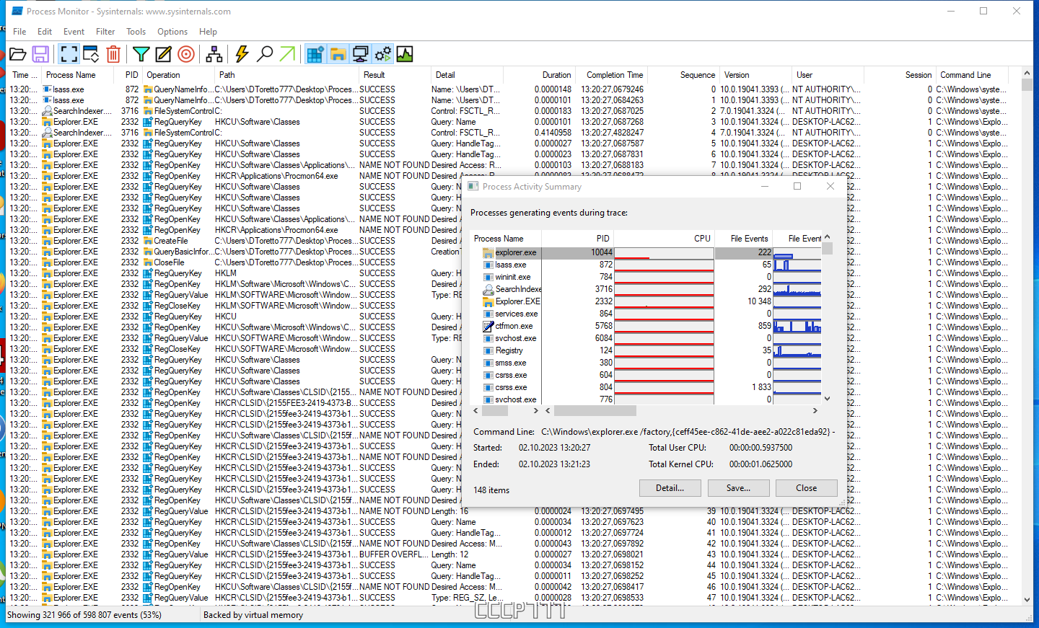Sort summary dialog by File Events count column
The height and width of the screenshot is (628, 1039).
[x=743, y=238]
